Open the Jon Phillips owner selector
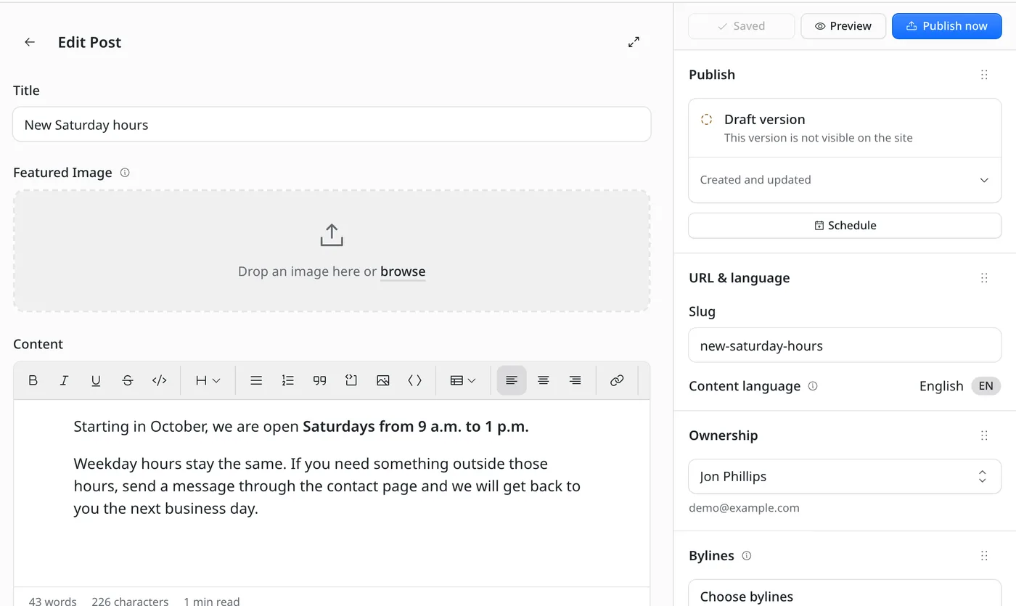The image size is (1016, 606). (845, 477)
